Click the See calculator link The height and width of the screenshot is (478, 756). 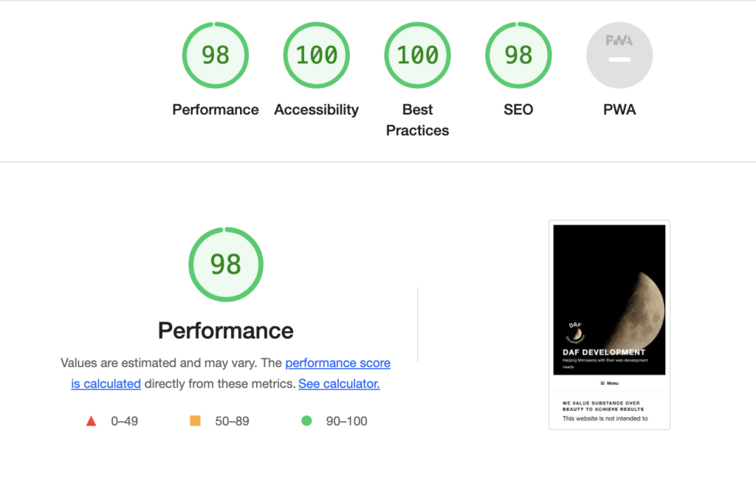(x=338, y=383)
